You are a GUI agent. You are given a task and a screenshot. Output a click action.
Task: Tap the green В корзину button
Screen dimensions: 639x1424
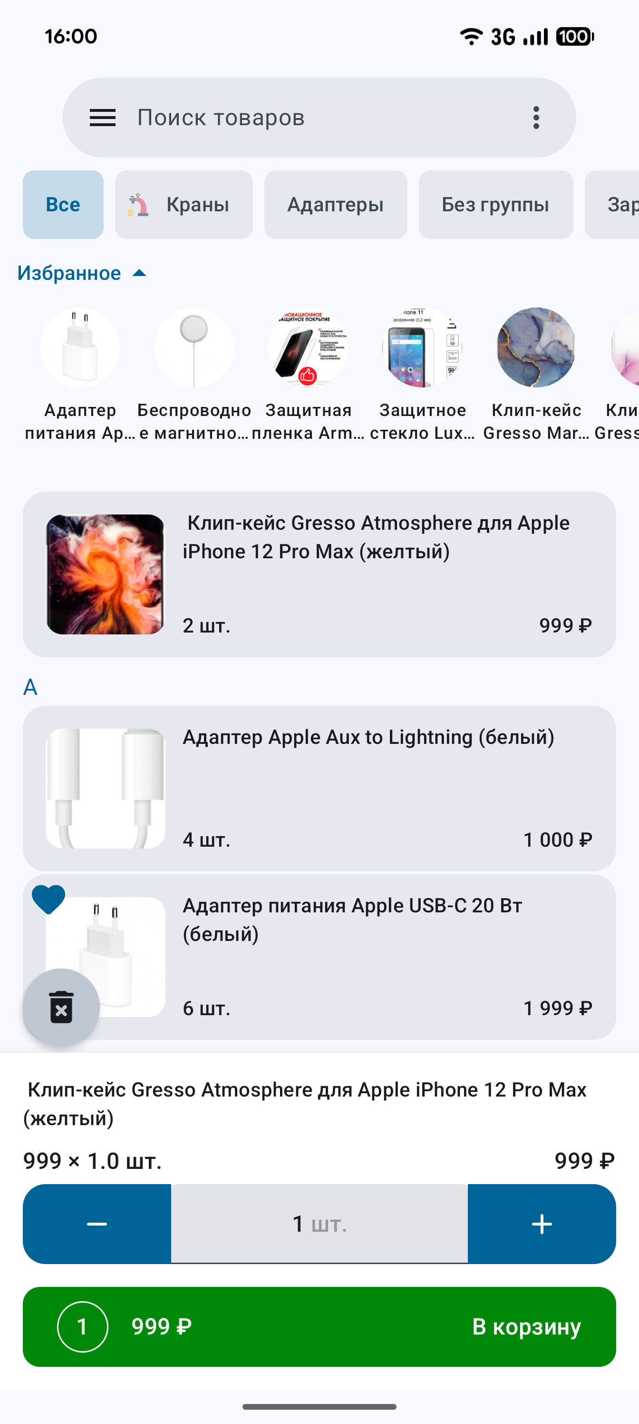tap(319, 1327)
